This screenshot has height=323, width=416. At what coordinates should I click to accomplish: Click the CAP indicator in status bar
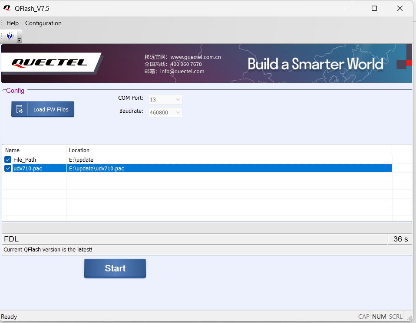pos(363,316)
